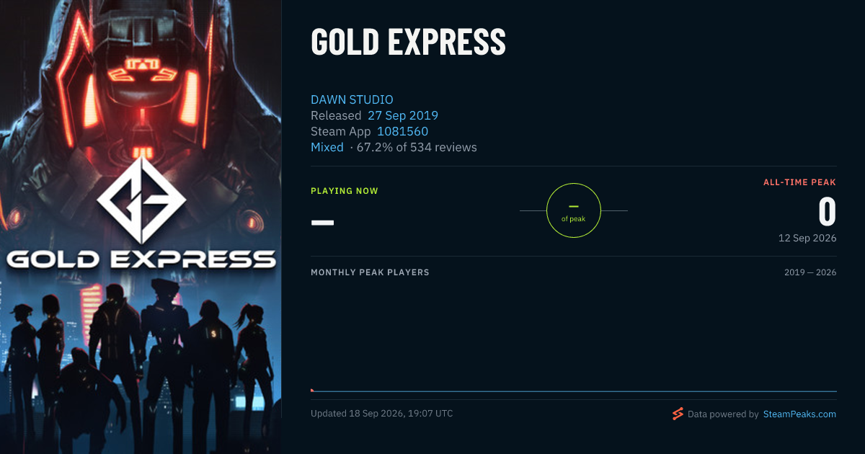The image size is (865, 454).
Task: Click the release date 27 Sep 2019
Action: click(403, 115)
